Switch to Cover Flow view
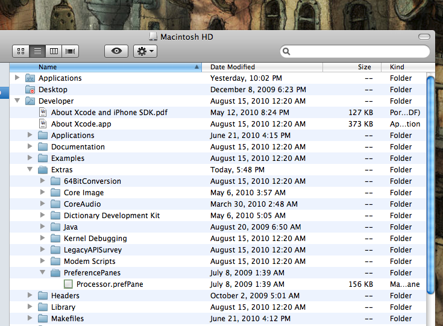443x326 pixels. (x=70, y=51)
